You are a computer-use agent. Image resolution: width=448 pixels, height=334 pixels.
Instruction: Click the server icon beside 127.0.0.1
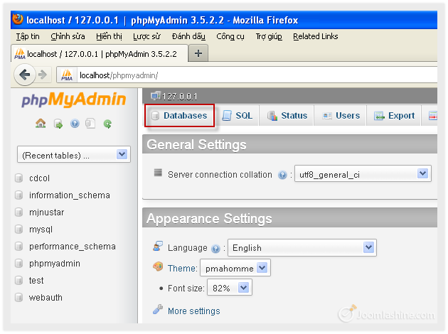(x=156, y=96)
